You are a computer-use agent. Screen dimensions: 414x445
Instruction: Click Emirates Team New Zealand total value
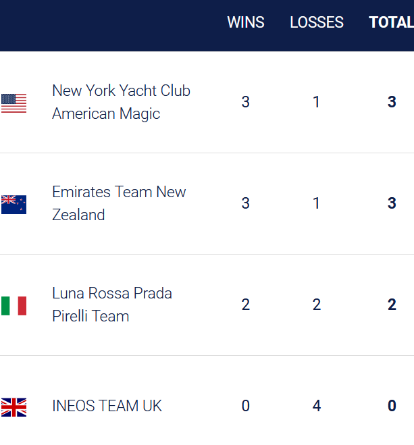point(392,203)
